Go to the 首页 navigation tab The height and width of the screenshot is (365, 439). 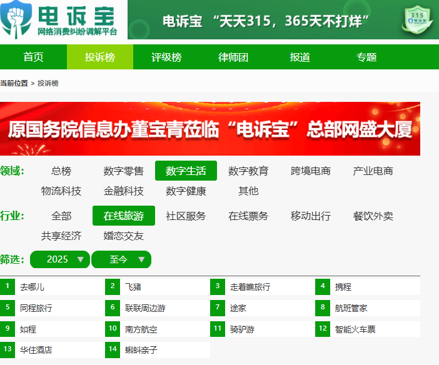(33, 57)
